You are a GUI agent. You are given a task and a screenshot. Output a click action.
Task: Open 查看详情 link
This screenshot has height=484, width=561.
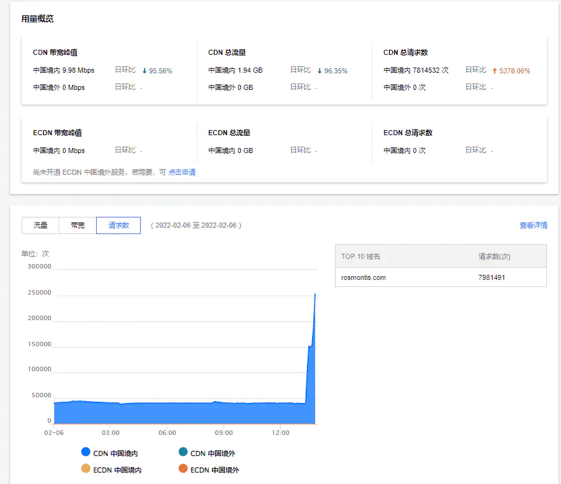[x=533, y=225]
